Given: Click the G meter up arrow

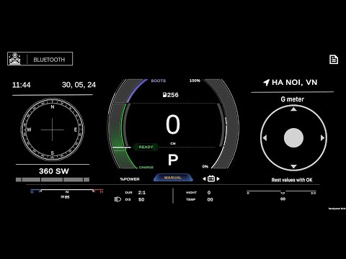Looking at the screenshot, I should point(293,109).
